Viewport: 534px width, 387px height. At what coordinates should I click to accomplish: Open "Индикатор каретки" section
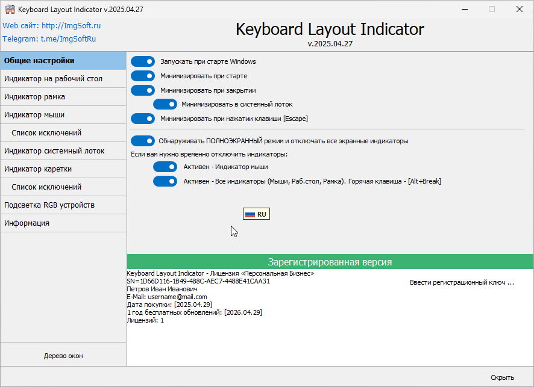coord(63,169)
